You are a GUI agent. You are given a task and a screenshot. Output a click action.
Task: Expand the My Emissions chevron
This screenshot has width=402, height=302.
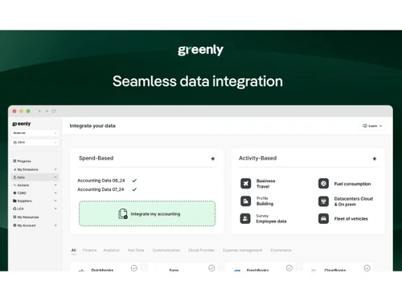pyautogui.click(x=55, y=169)
